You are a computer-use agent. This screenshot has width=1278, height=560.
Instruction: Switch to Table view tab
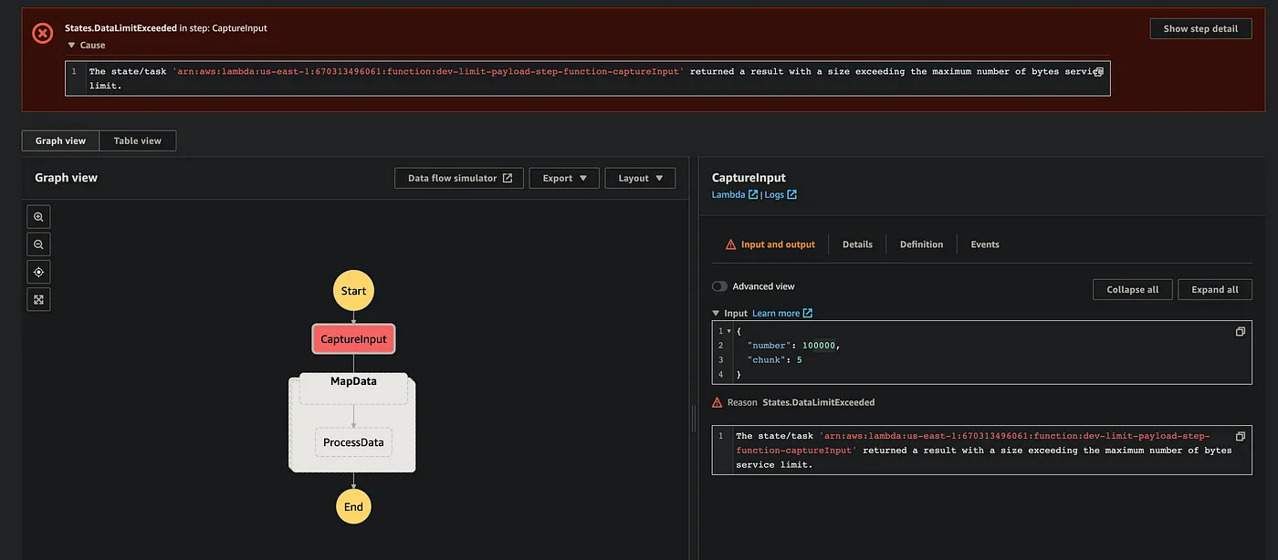click(x=137, y=140)
